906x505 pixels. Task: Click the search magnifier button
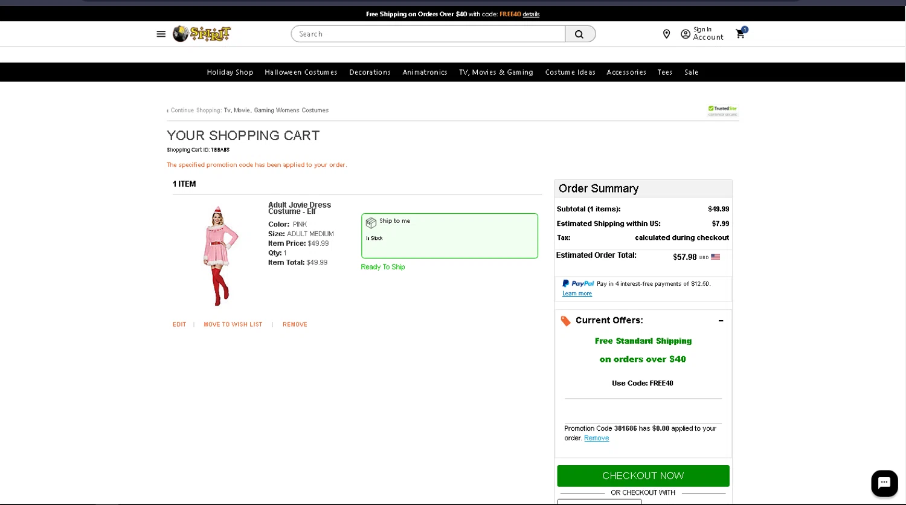[x=579, y=34]
